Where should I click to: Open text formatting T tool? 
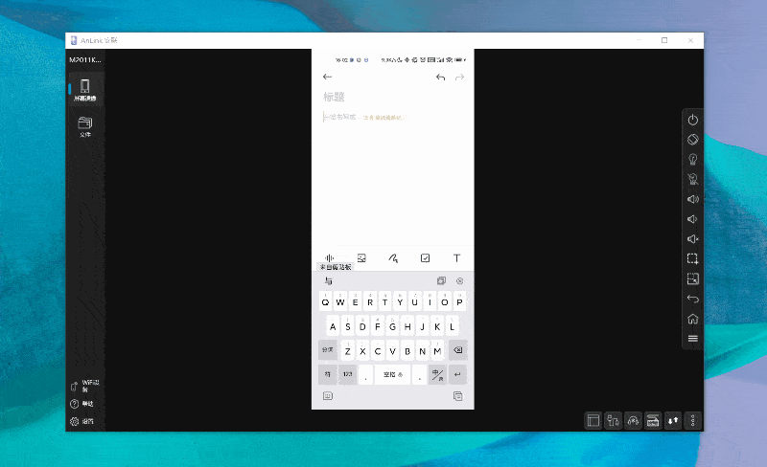pyautogui.click(x=456, y=258)
